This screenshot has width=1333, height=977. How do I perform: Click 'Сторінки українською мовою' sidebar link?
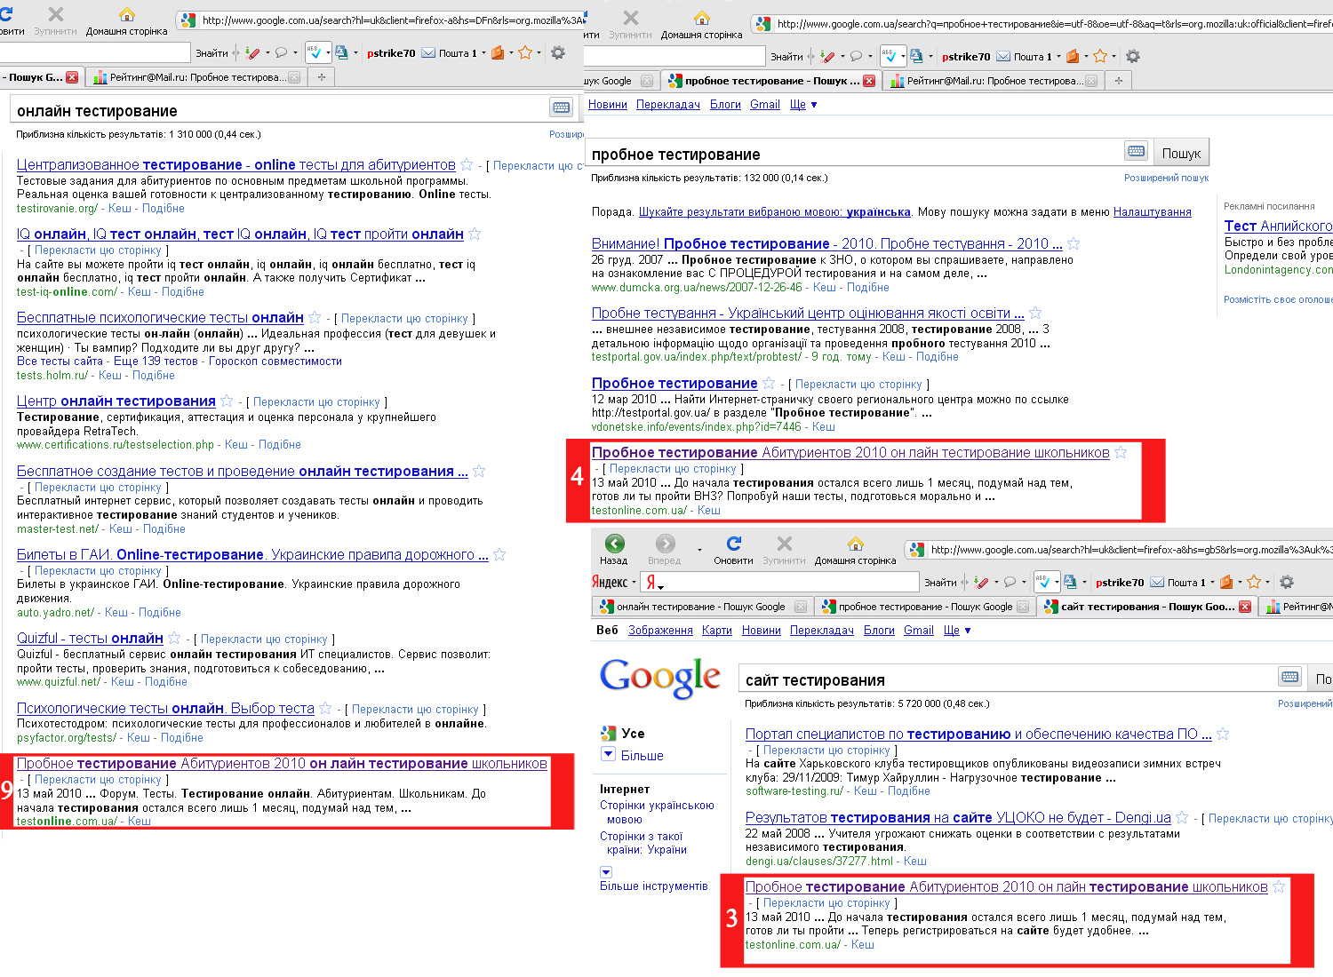click(657, 813)
